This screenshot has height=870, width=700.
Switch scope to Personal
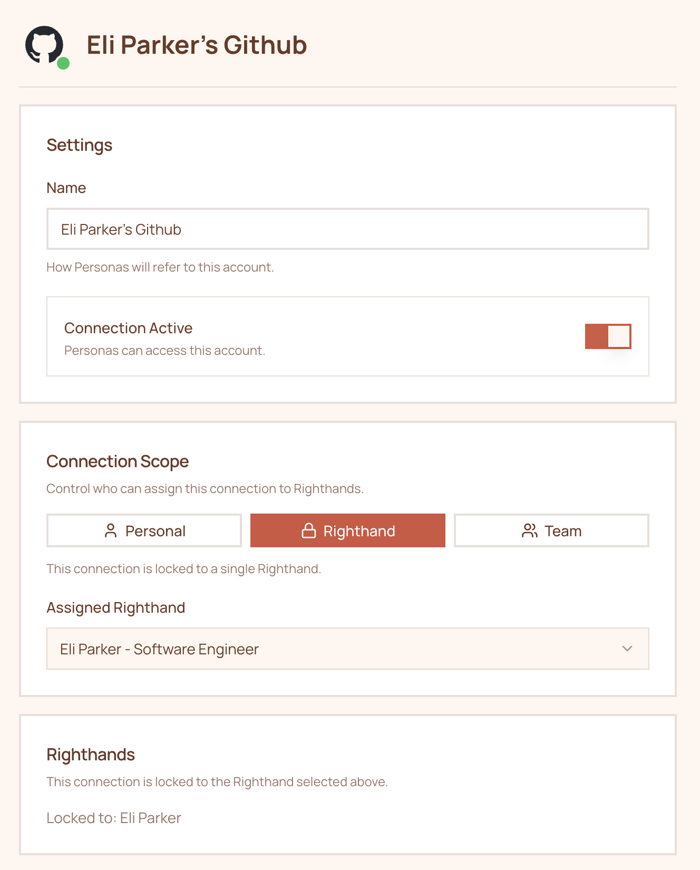143,530
